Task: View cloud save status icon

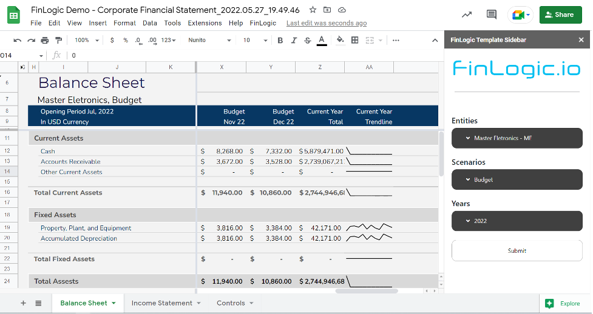Action: point(342,10)
